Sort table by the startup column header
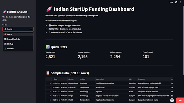The height and width of the screenshot is (103, 184). point(73,79)
